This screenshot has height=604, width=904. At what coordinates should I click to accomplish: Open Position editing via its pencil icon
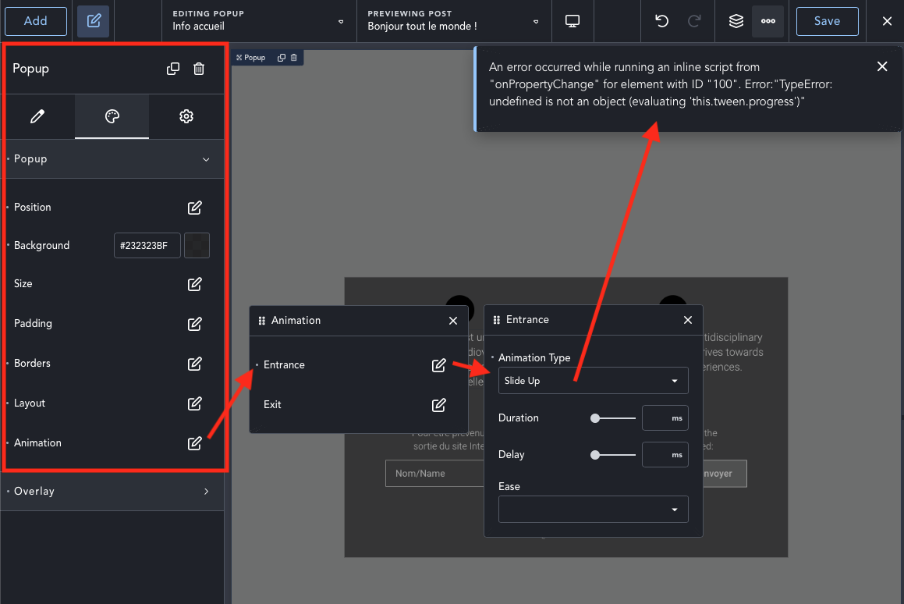(x=194, y=207)
